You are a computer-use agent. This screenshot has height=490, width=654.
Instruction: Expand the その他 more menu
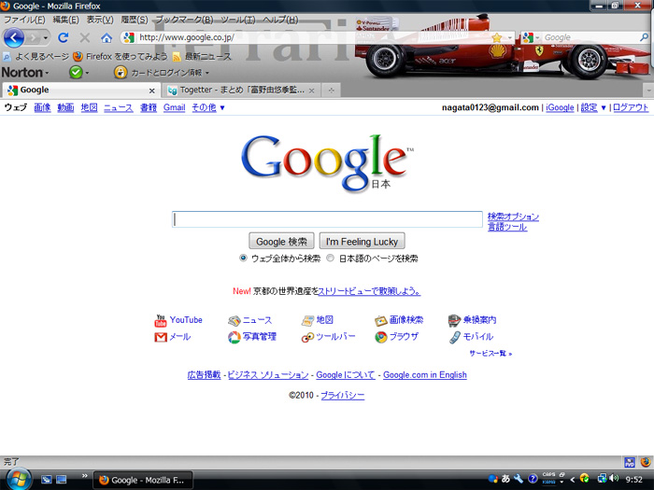208,107
